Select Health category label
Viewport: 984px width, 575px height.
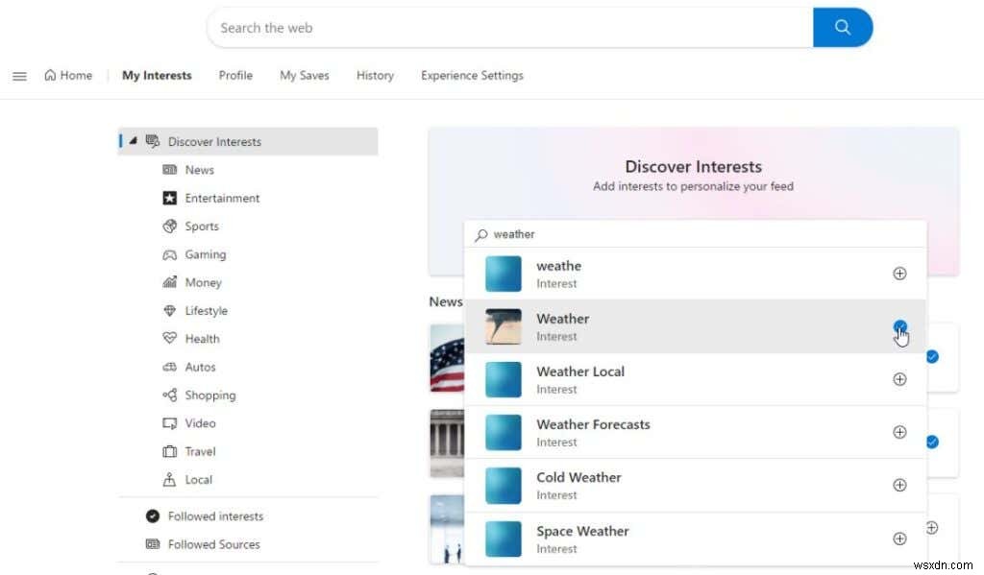pos(202,339)
